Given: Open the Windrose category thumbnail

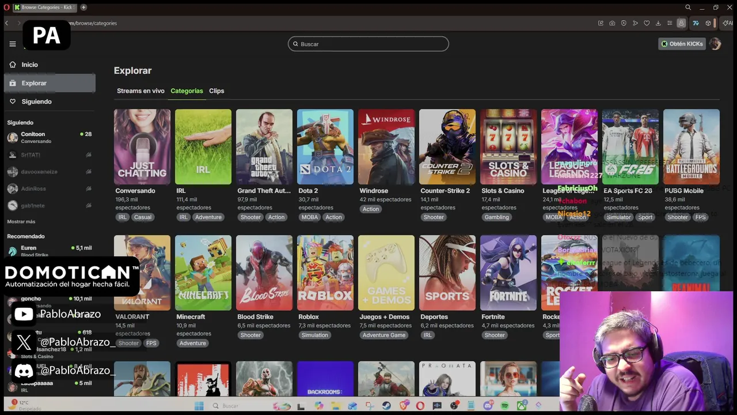Looking at the screenshot, I should coord(386,147).
